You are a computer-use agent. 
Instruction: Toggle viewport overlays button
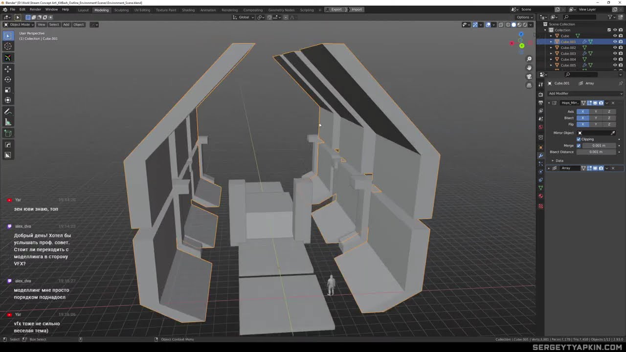[488, 24]
